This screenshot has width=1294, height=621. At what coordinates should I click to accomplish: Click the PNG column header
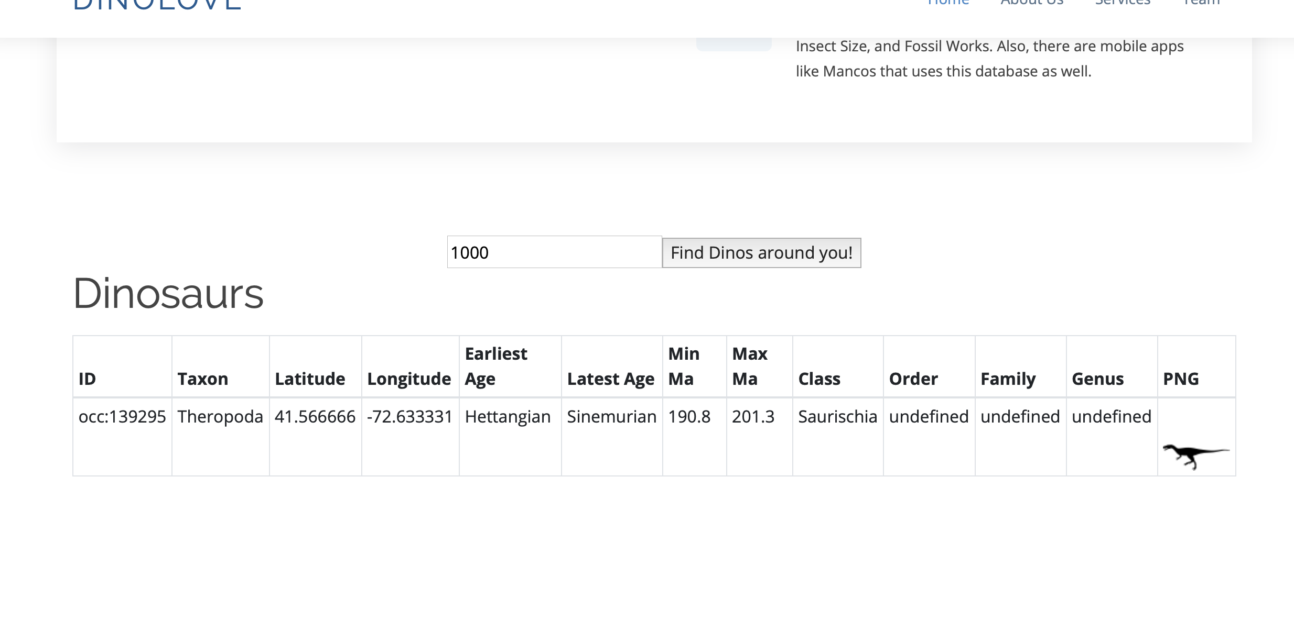pyautogui.click(x=1181, y=379)
